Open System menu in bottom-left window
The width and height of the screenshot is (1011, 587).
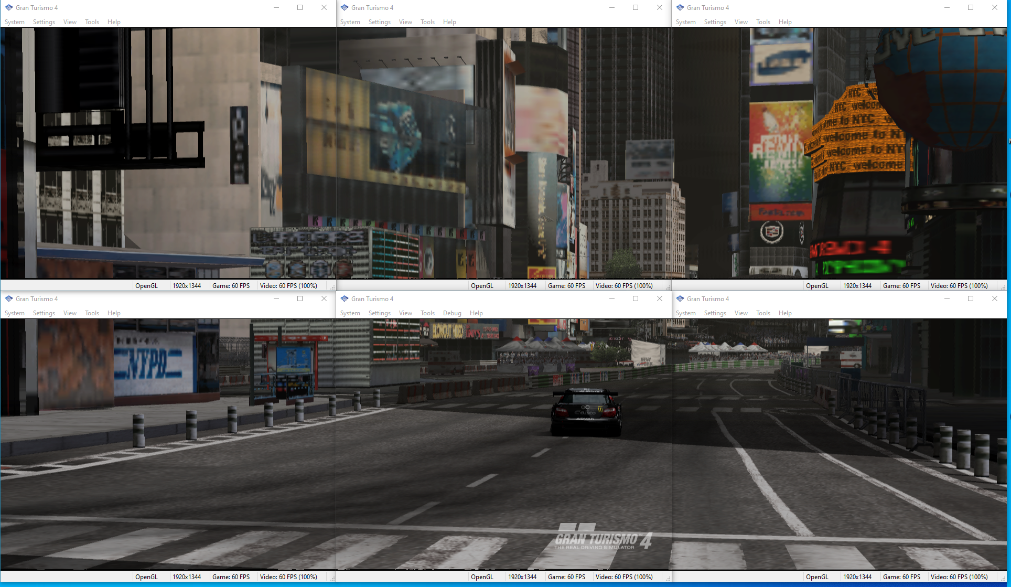coord(15,313)
